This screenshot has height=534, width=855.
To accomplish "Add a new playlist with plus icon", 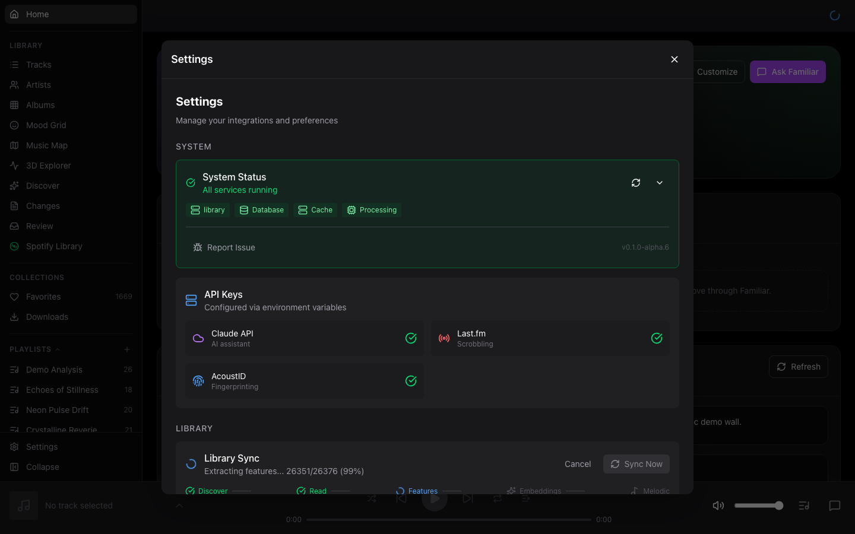I will [x=127, y=349].
